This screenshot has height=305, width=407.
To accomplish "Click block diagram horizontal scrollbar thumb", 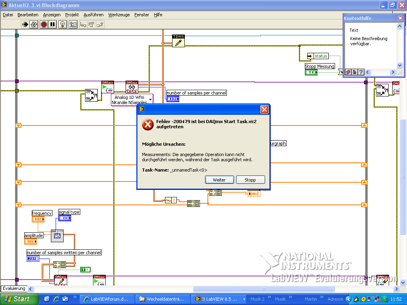I will [264, 289].
